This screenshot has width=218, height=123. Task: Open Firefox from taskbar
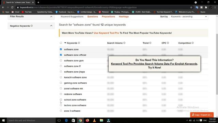pos(87,120)
